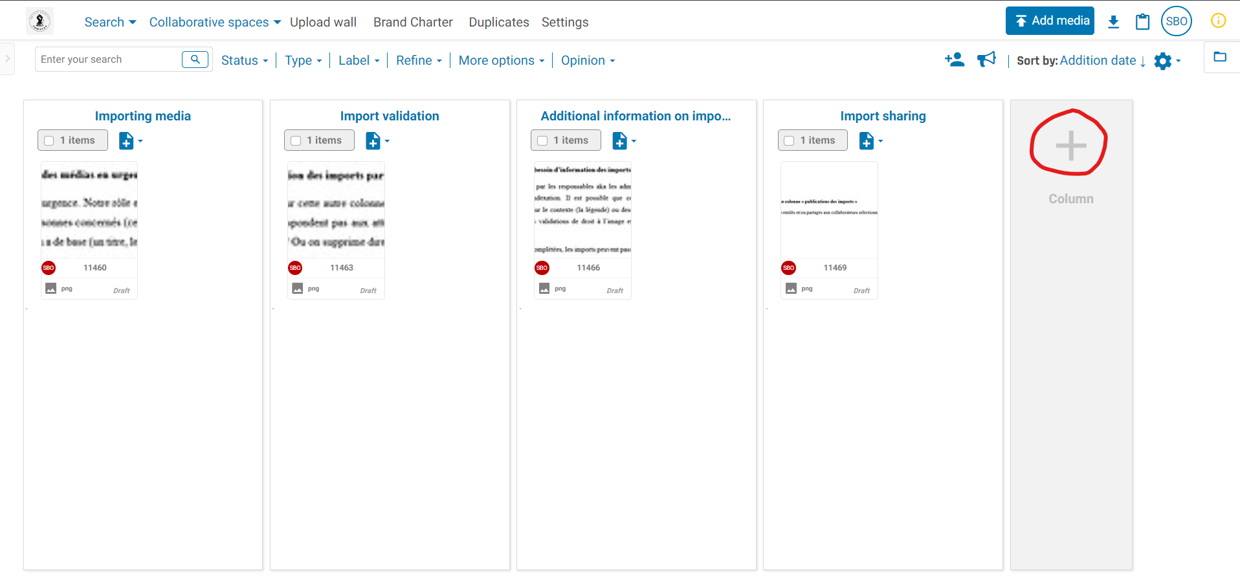Click the Add media button
The height and width of the screenshot is (585, 1240).
[1049, 21]
